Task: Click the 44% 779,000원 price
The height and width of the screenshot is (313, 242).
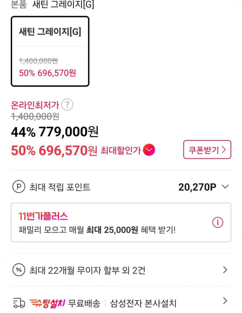Action: click(x=54, y=132)
